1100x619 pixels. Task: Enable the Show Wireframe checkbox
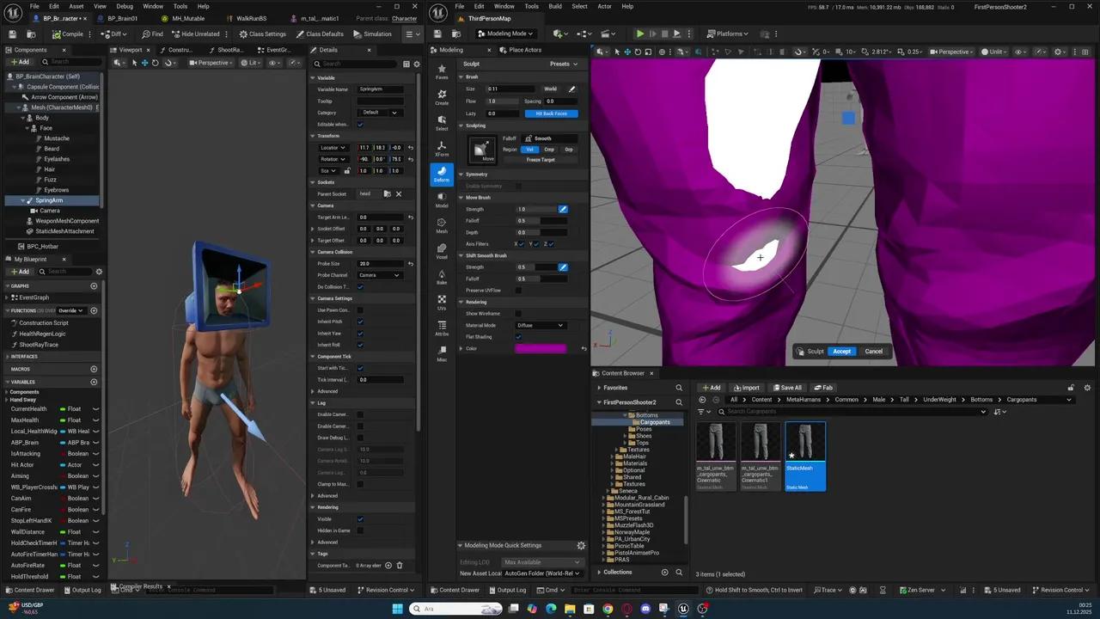point(517,314)
